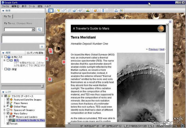Click the Mars Gallery star icon

11,113
